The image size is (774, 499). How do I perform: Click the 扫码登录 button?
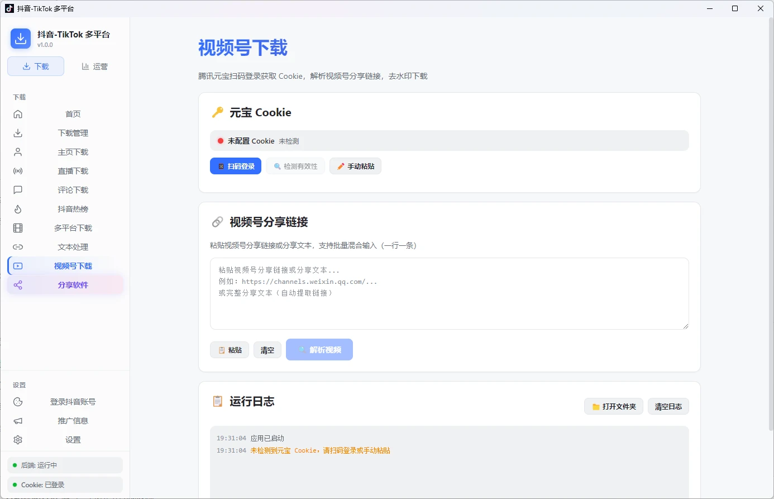tap(236, 166)
